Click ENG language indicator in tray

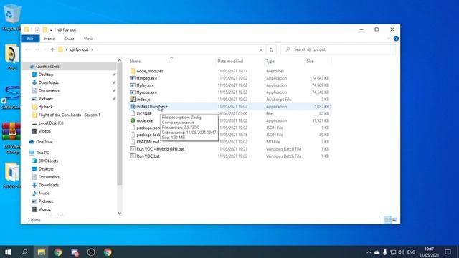411,252
